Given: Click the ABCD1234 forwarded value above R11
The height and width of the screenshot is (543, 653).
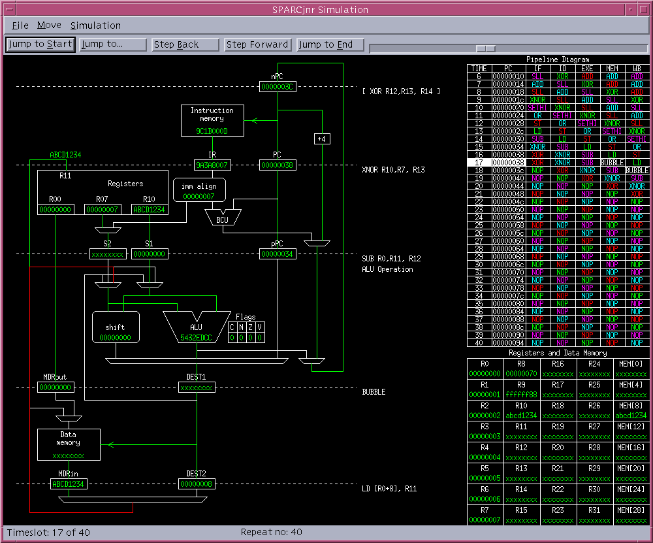Looking at the screenshot, I should [65, 155].
